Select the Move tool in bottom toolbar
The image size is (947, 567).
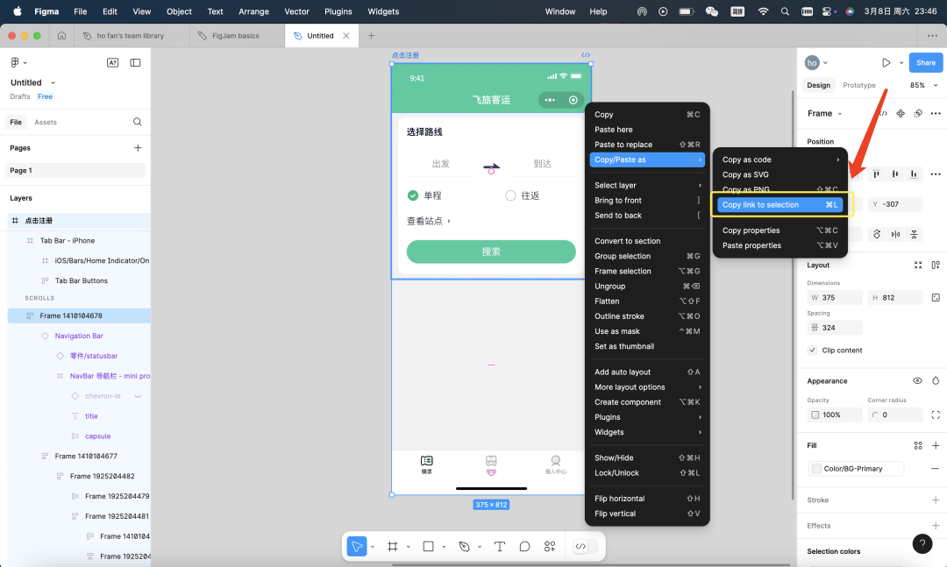point(356,546)
